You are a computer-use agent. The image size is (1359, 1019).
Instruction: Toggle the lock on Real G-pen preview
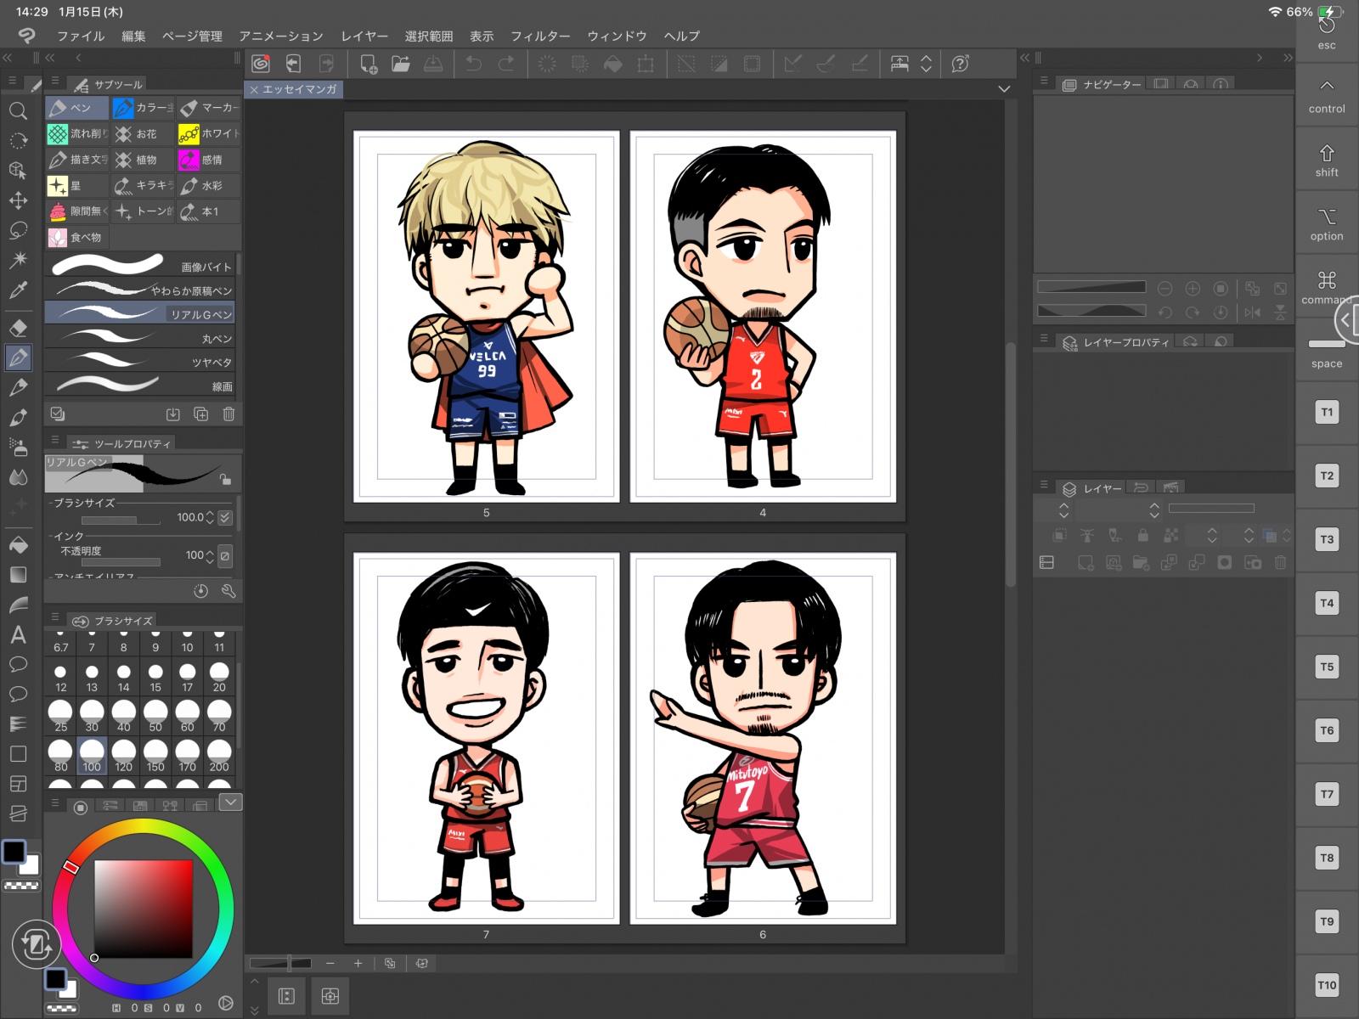[225, 479]
